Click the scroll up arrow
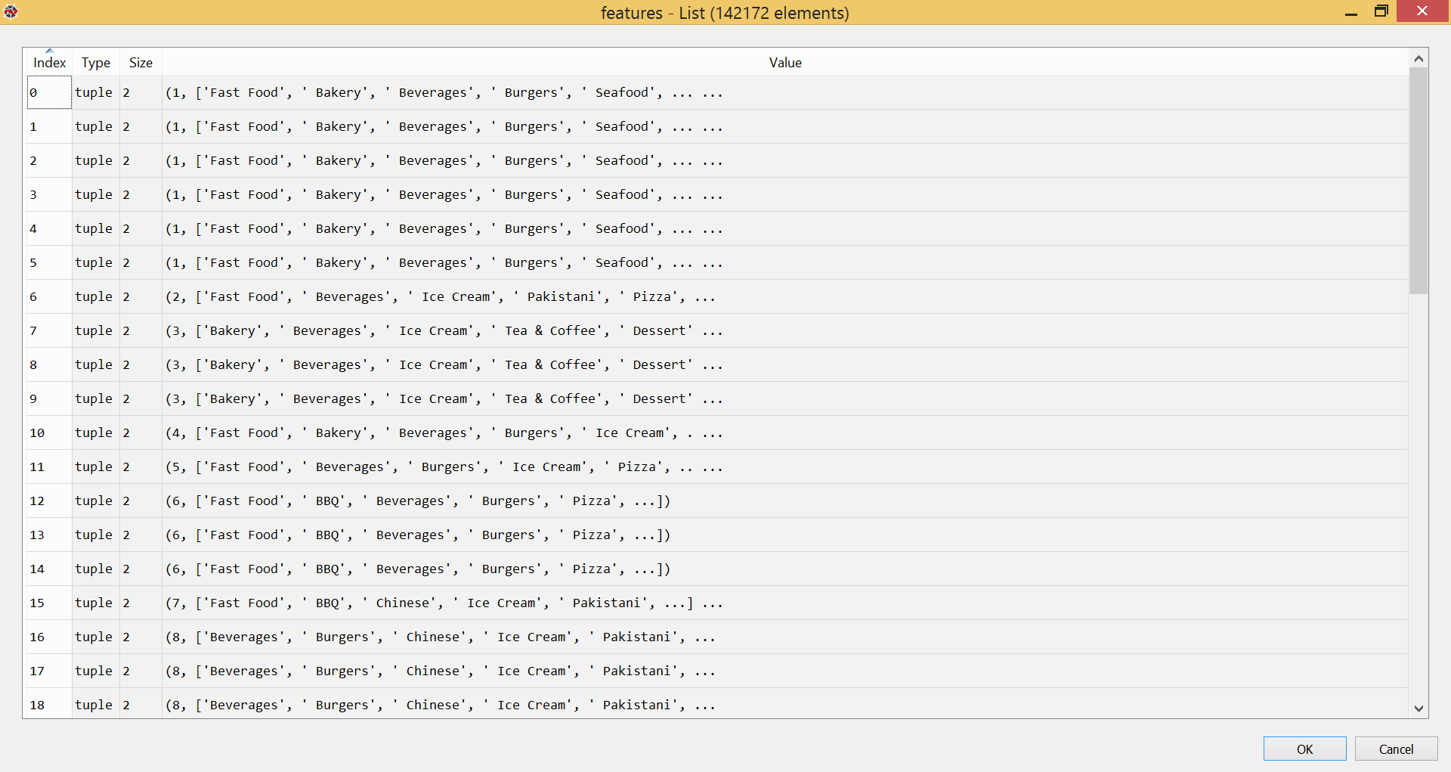Screen dimensions: 1451x772 click(x=1419, y=59)
